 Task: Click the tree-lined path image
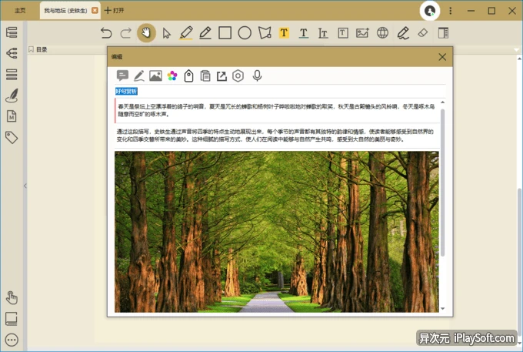(277, 232)
